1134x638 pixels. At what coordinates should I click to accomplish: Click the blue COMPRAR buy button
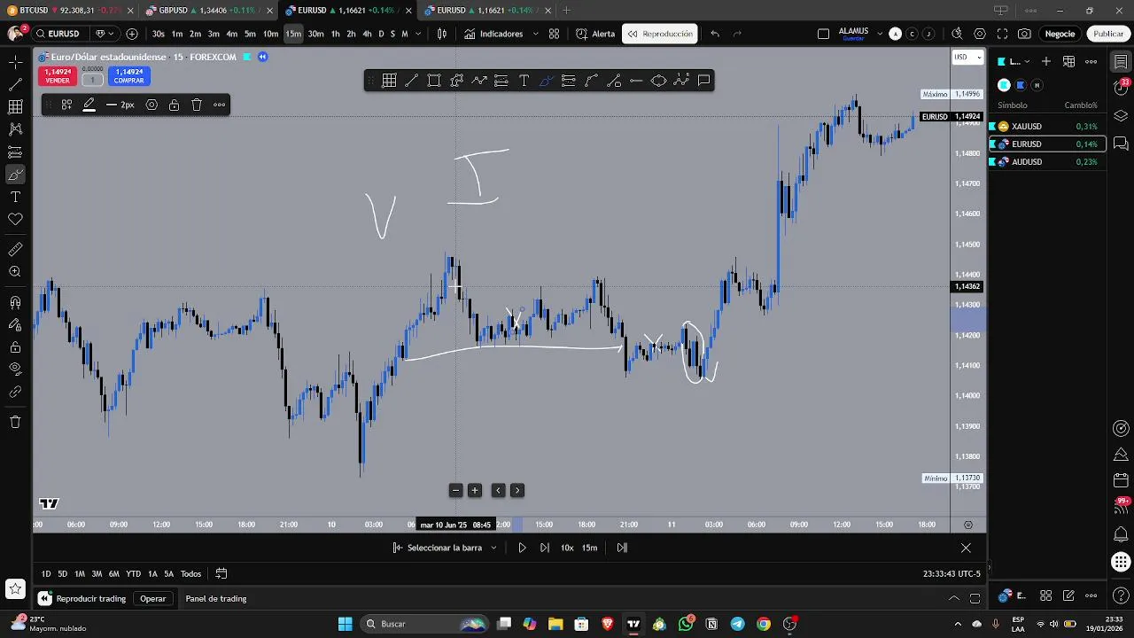129,76
